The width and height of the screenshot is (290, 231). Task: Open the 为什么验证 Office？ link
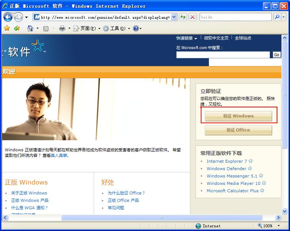126,193
